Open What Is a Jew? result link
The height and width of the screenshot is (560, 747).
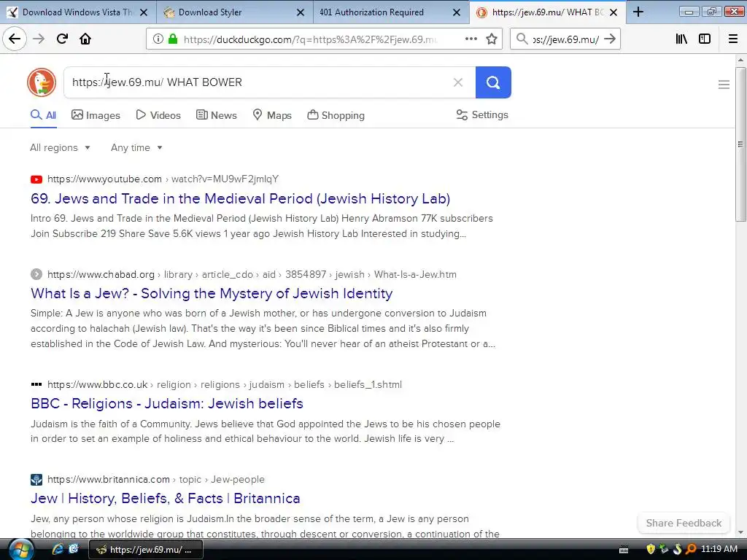[212, 293]
